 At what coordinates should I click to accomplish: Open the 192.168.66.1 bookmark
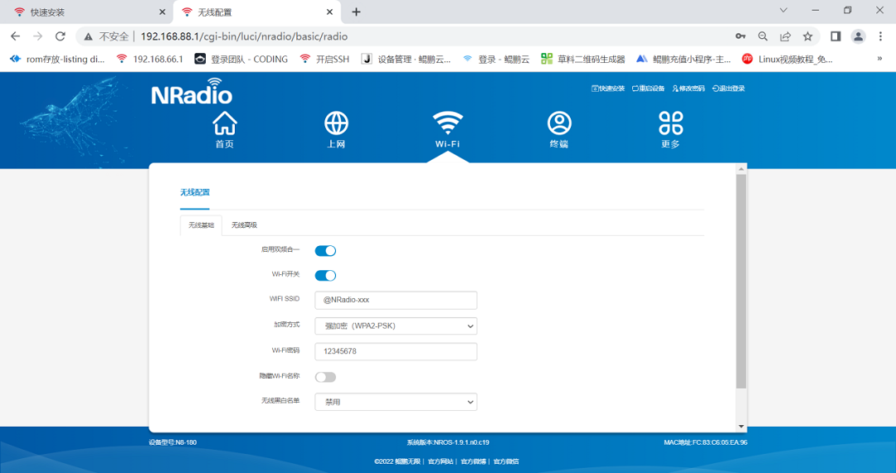coord(149,59)
